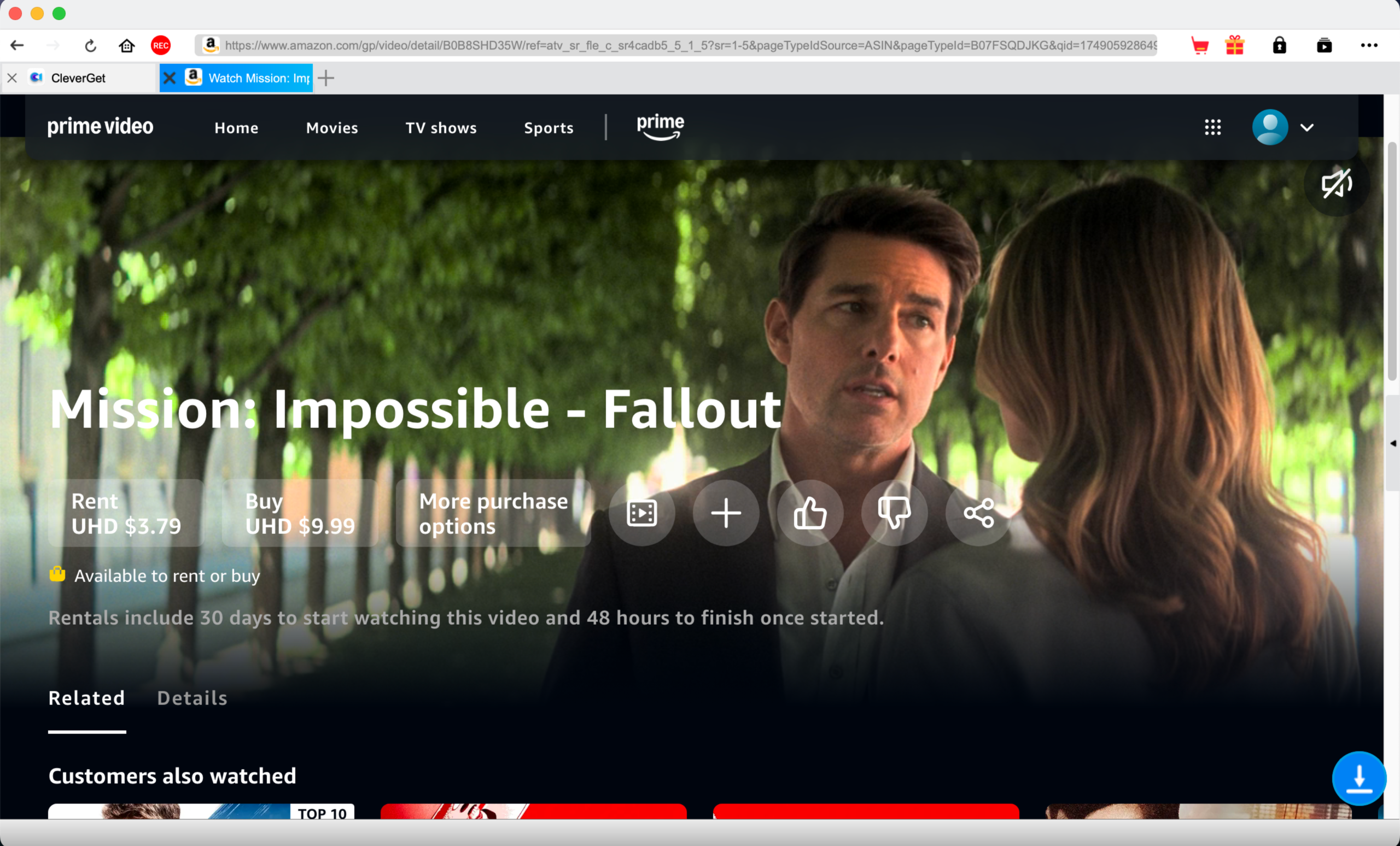Click the prime smile logo link
The image size is (1400, 846).
[660, 127]
